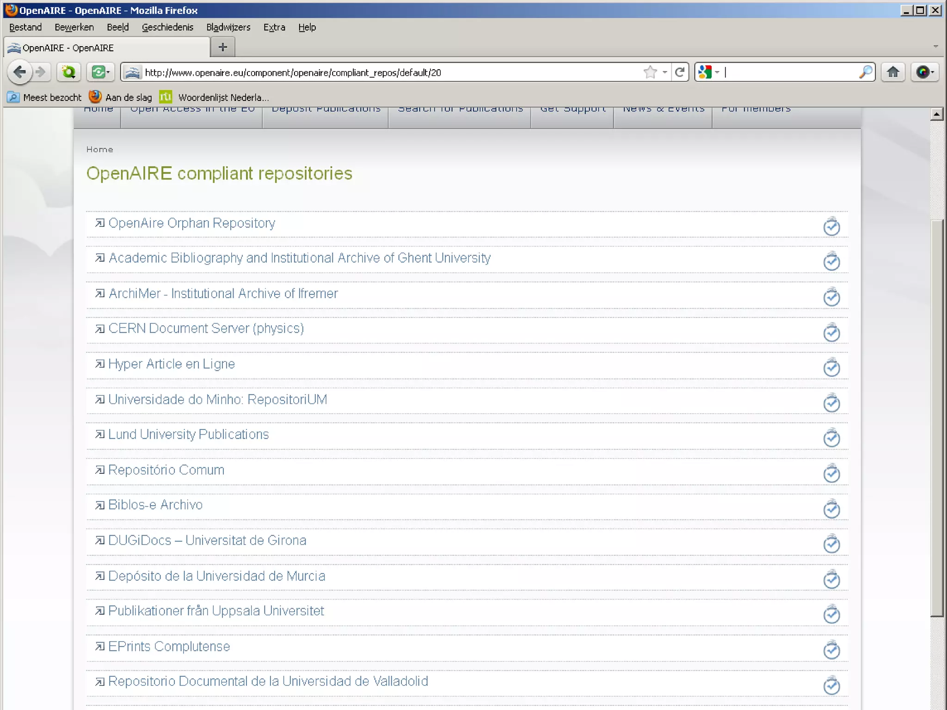Click the Home breadcrumb link
The image size is (947, 710).
tap(99, 149)
